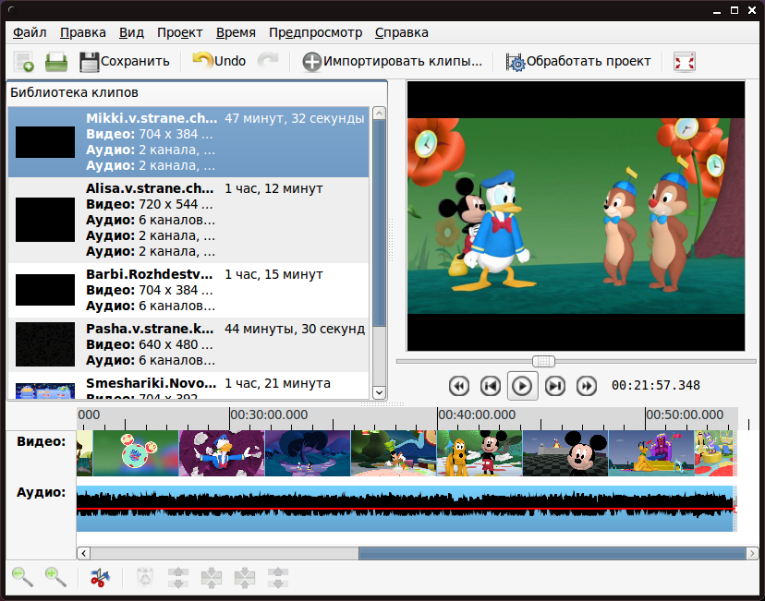The width and height of the screenshot is (765, 601).
Task: Toggle fullscreen with the red arrows icon
Action: 684,62
